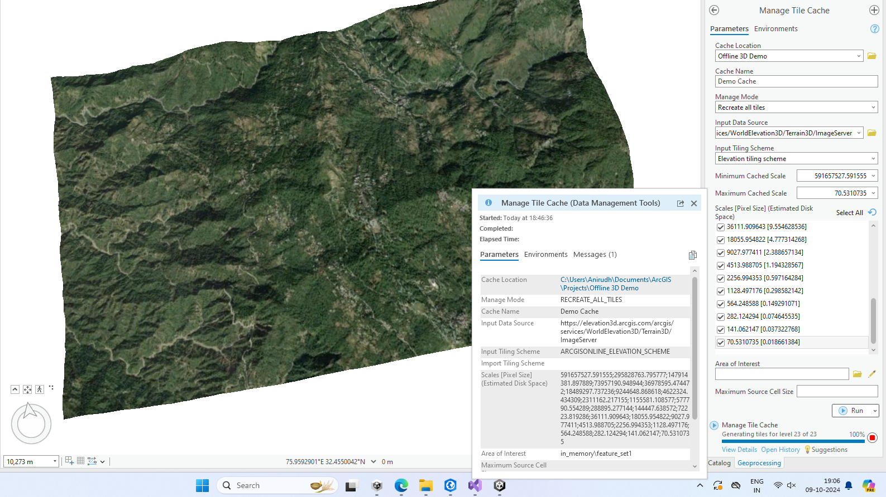
Task: Click the Suggestions link with the lightbulb
Action: pos(826,450)
